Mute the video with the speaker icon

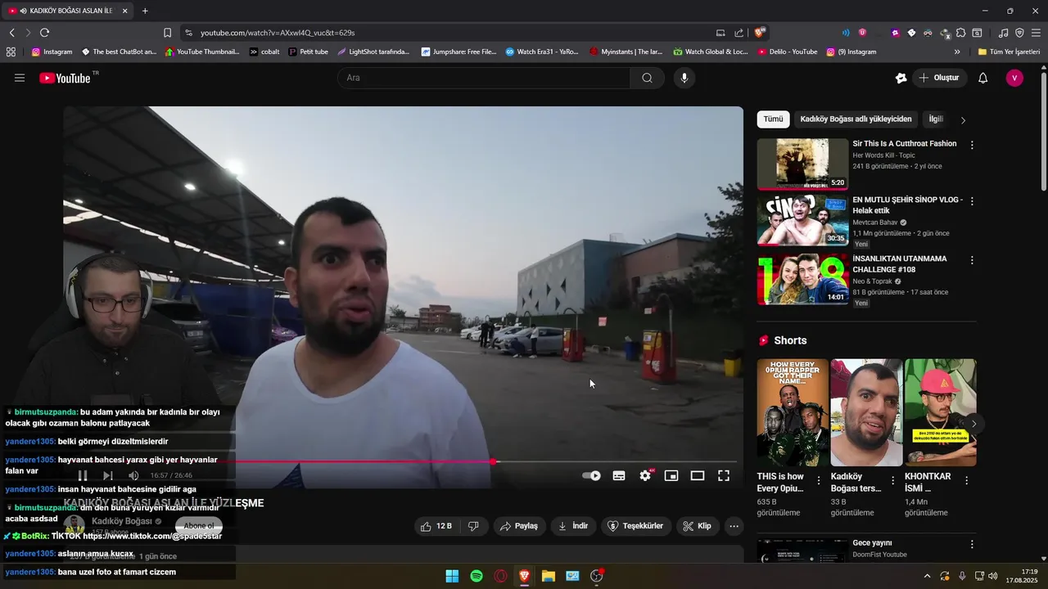(133, 475)
